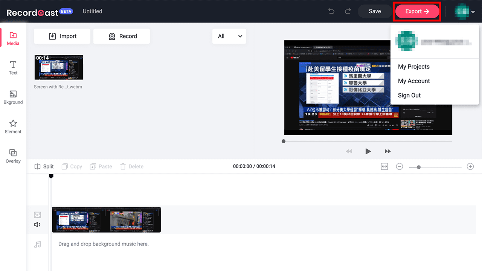This screenshot has height=271, width=482.
Task: Open the Overlay panel in the sidebar
Action: [13, 156]
